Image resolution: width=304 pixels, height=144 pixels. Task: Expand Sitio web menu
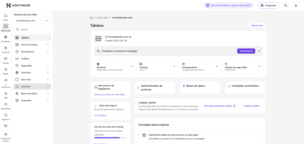click(32, 79)
